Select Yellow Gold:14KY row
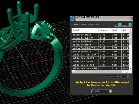139x104 pixels. [x=100, y=41]
